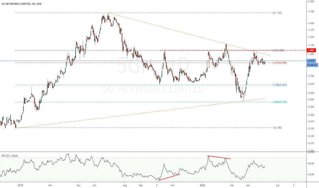The width and height of the screenshot is (319, 188).
Task: Select the 0.786(0.665) Fibonacci label
Action: pos(280,85)
